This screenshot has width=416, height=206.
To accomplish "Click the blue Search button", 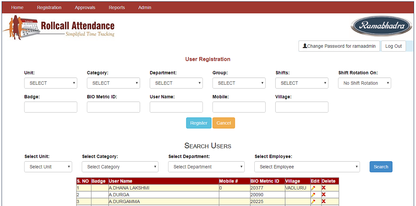I will click(x=381, y=167).
